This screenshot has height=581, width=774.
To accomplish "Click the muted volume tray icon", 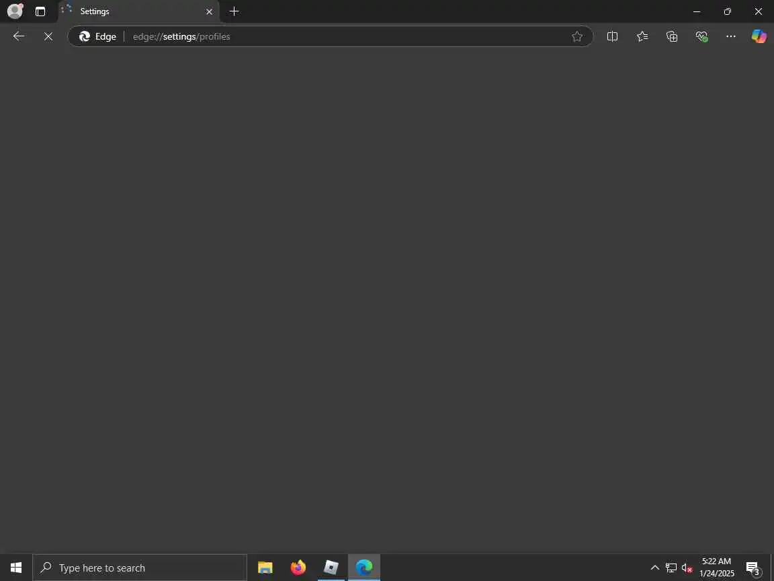I will pyautogui.click(x=687, y=568).
